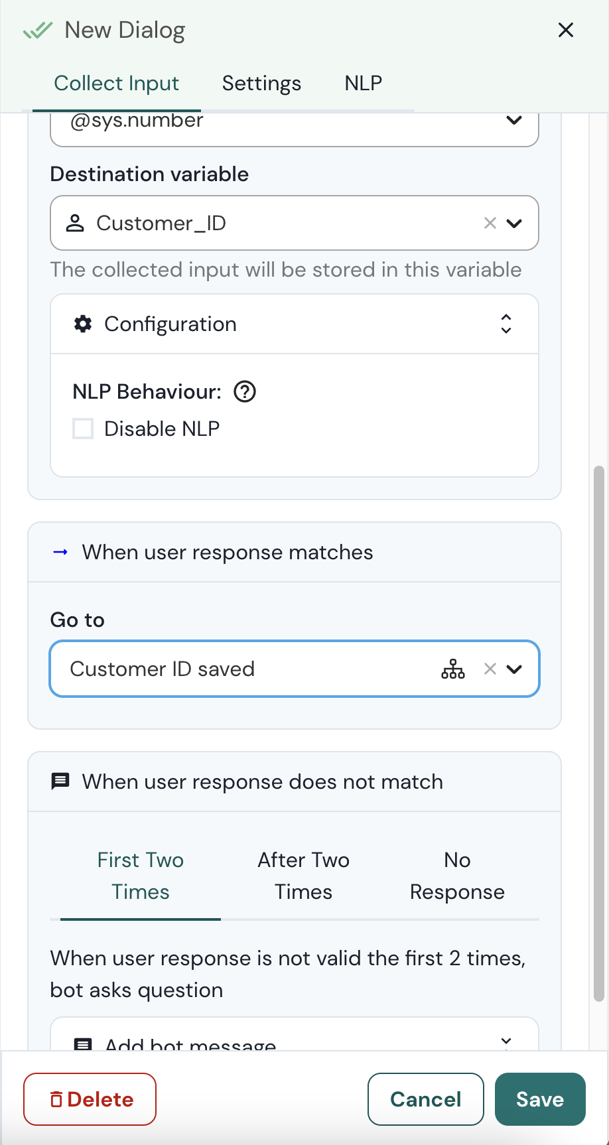Click the vertical scrollbar thumb
Viewport: 609px width, 1145px height.
598,730
